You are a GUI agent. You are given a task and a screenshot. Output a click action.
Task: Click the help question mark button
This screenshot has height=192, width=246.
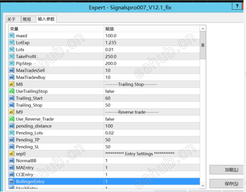point(237,6)
